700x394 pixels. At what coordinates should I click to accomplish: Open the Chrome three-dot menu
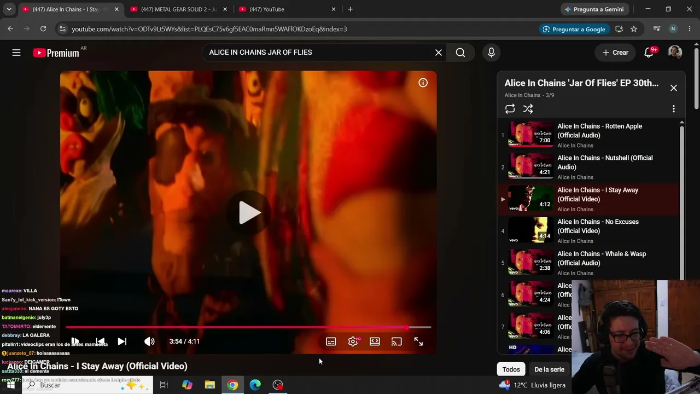point(689,29)
